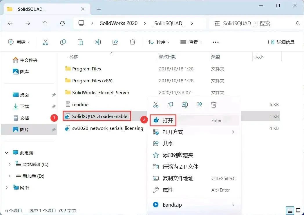Image resolution: width=304 pixels, height=215 pixels.
Task: Open the 新建 dropdown
Action: tap(19, 42)
